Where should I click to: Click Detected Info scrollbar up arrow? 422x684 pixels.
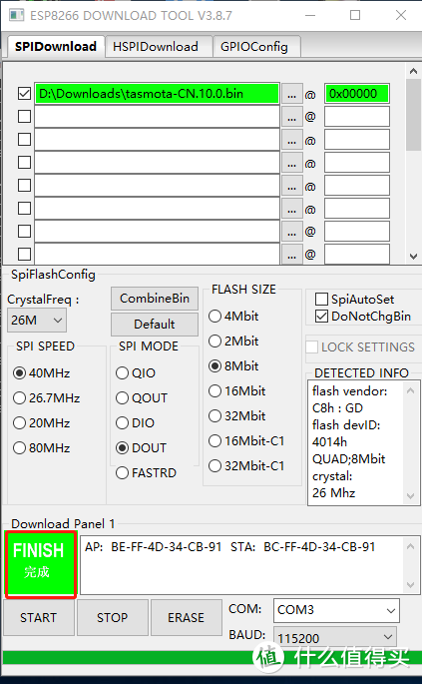click(410, 390)
